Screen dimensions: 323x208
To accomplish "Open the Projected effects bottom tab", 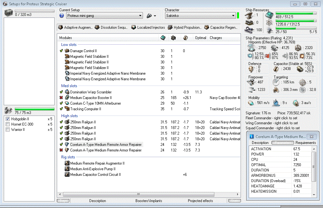I will click(200, 201).
